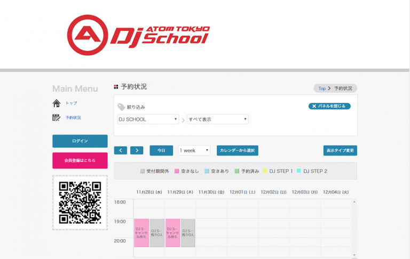Click the 会員登録はこちら pink button
Screen dimensions: 410x259
pyautogui.click(x=80, y=160)
